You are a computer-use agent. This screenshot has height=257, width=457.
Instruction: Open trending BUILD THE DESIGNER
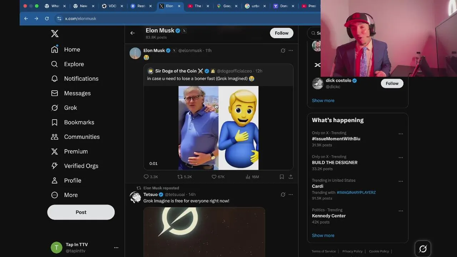pos(335,162)
